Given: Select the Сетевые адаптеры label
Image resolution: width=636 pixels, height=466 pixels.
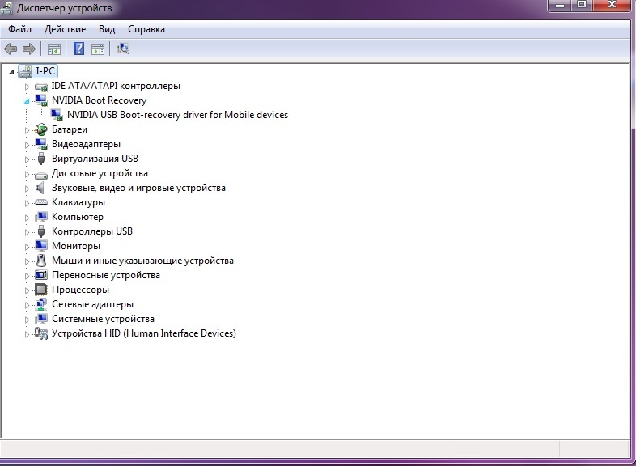Looking at the screenshot, I should (92, 304).
